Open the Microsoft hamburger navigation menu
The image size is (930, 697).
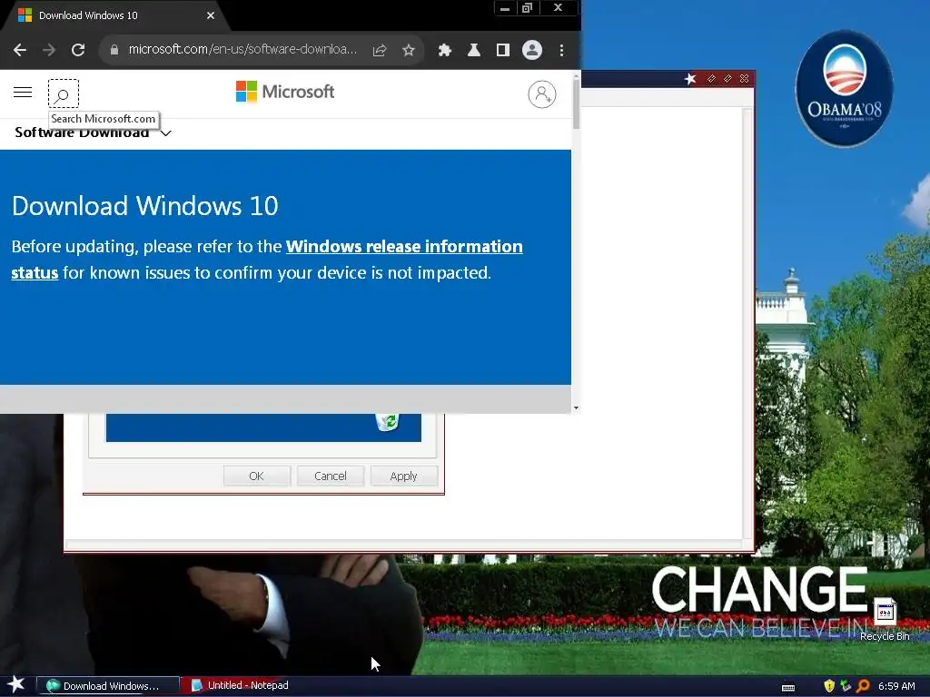23,92
